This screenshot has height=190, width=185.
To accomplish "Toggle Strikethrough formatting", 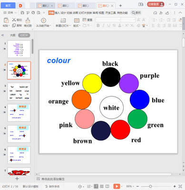I will (114, 25).
